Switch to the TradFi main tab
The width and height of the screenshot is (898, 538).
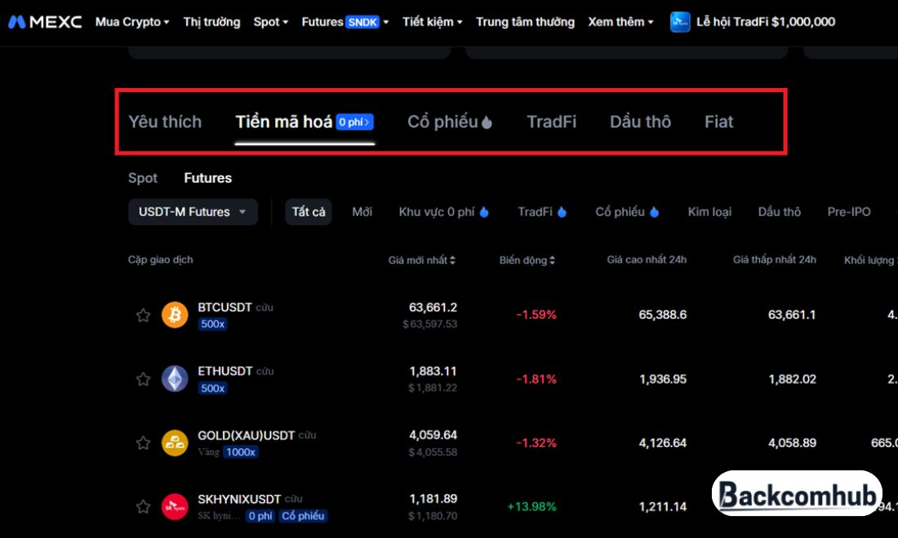pos(552,121)
